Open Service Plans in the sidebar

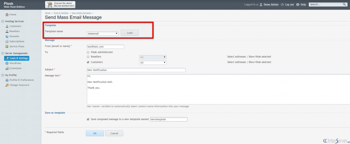pos(17,47)
